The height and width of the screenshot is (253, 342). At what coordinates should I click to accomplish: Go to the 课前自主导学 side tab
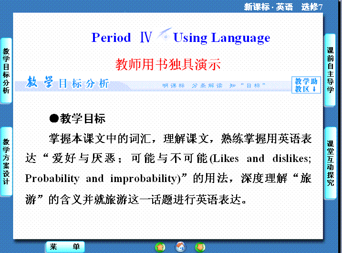(x=331, y=70)
